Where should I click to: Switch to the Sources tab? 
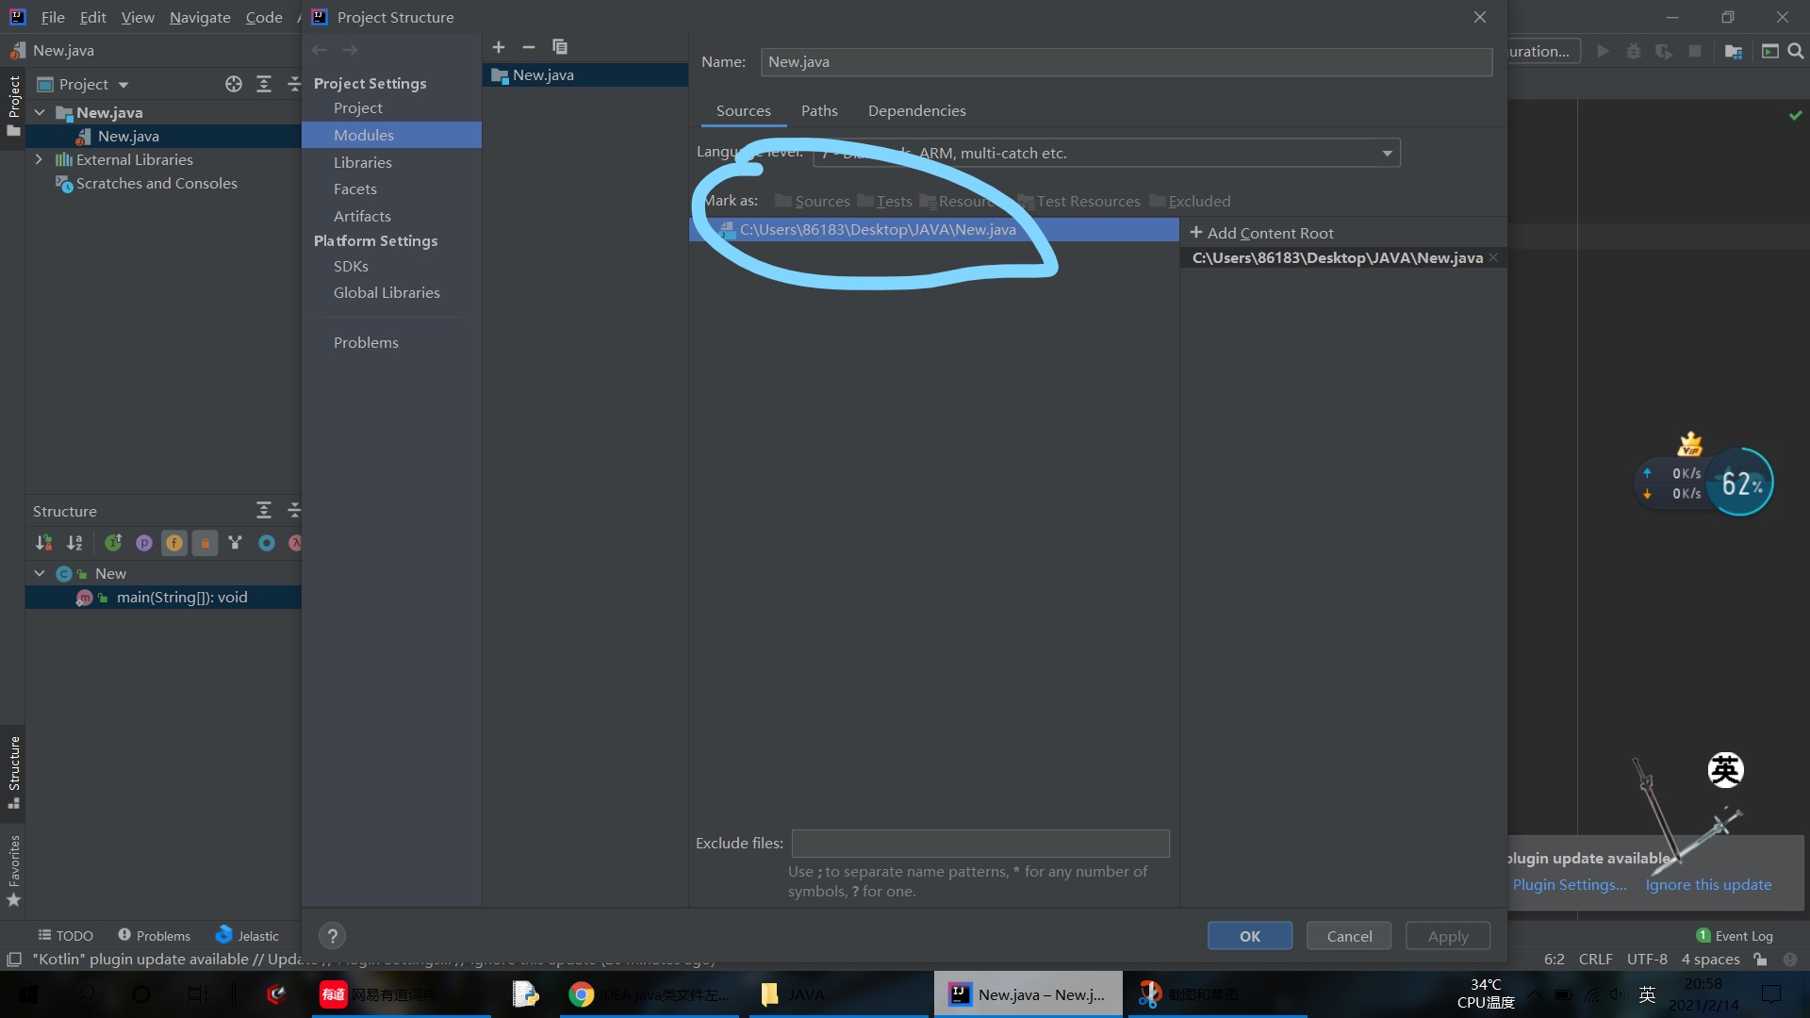pyautogui.click(x=744, y=110)
